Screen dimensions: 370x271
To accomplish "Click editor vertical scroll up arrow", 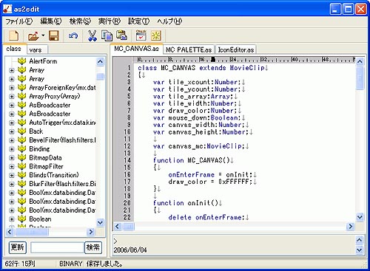I will pyautogui.click(x=360, y=61).
